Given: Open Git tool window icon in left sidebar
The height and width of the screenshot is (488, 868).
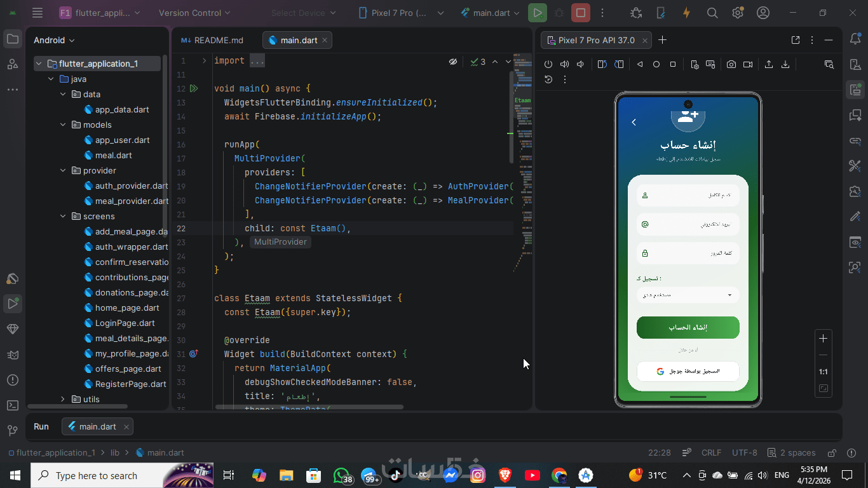Looking at the screenshot, I should (x=12, y=431).
